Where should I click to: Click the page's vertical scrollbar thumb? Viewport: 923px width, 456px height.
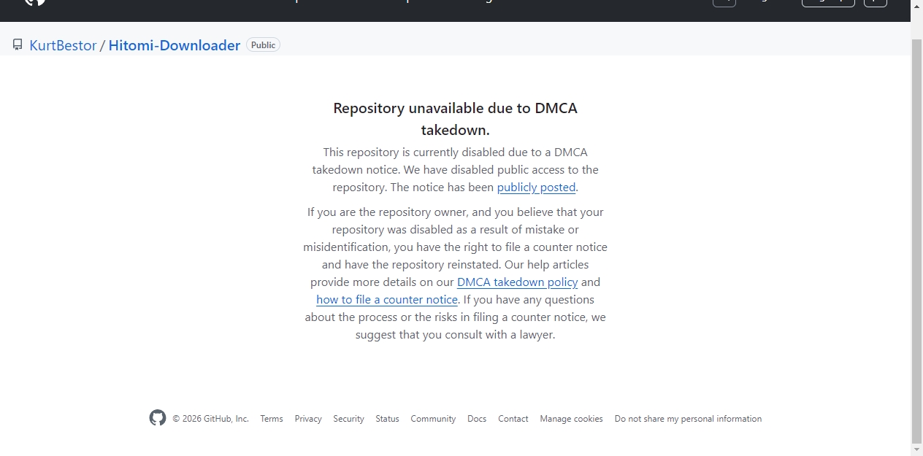tap(917, 241)
